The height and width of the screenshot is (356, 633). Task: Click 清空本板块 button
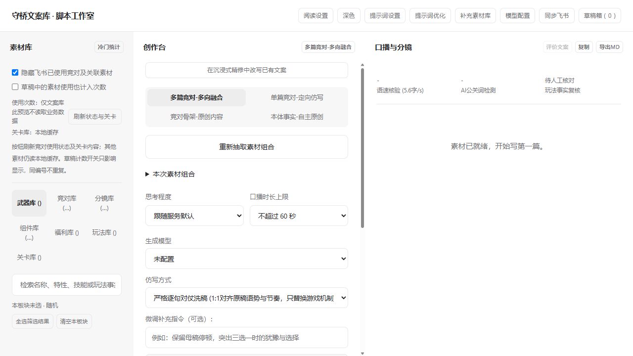(x=74, y=321)
